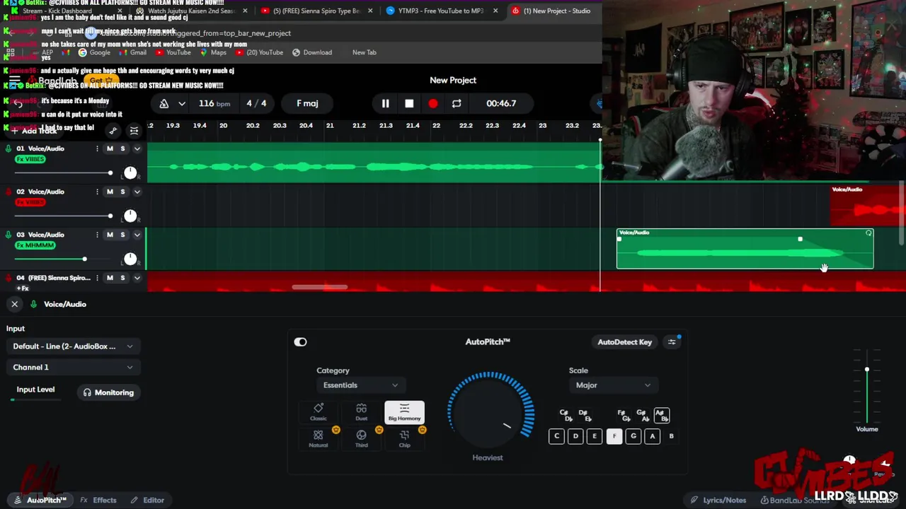Toggle the B note key

(671, 436)
